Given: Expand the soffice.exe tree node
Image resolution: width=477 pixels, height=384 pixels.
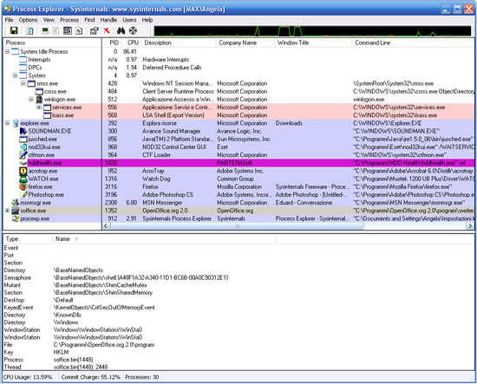Looking at the screenshot, I should pos(7,211).
